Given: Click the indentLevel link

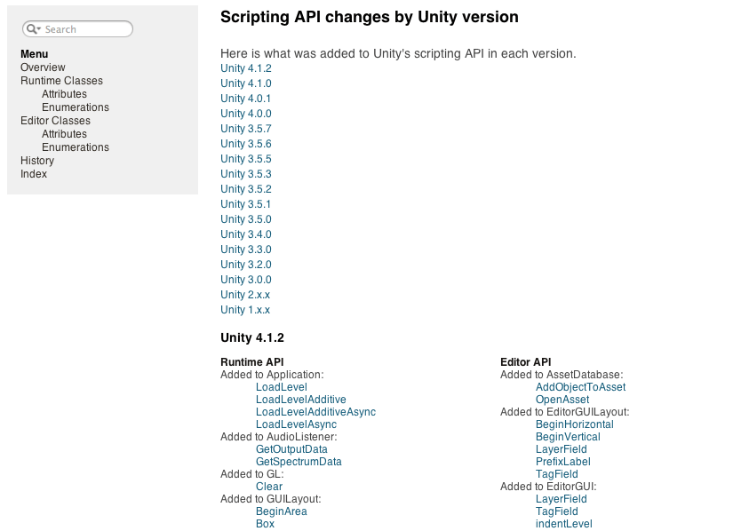Looking at the screenshot, I should pyautogui.click(x=563, y=524).
